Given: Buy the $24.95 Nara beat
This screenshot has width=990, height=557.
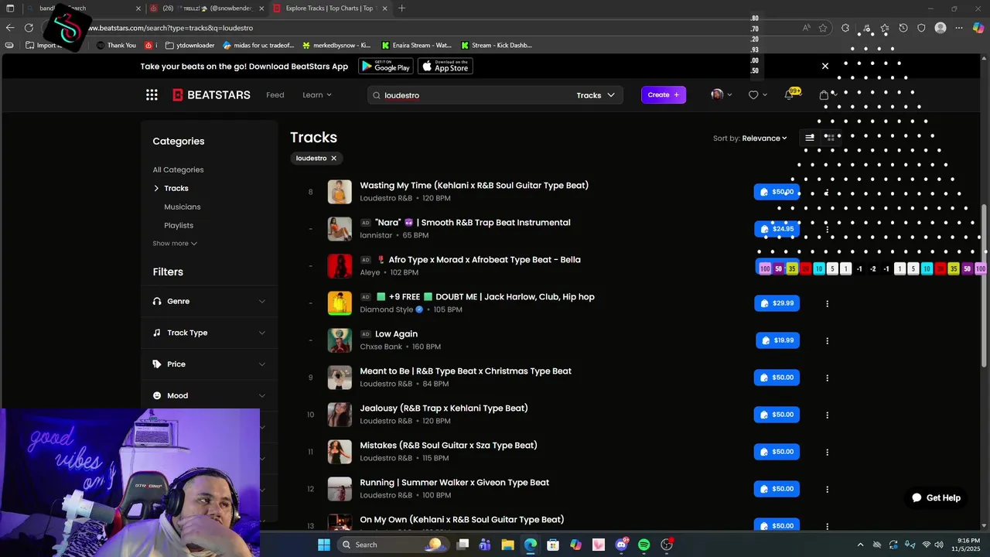Looking at the screenshot, I should 777,229.
